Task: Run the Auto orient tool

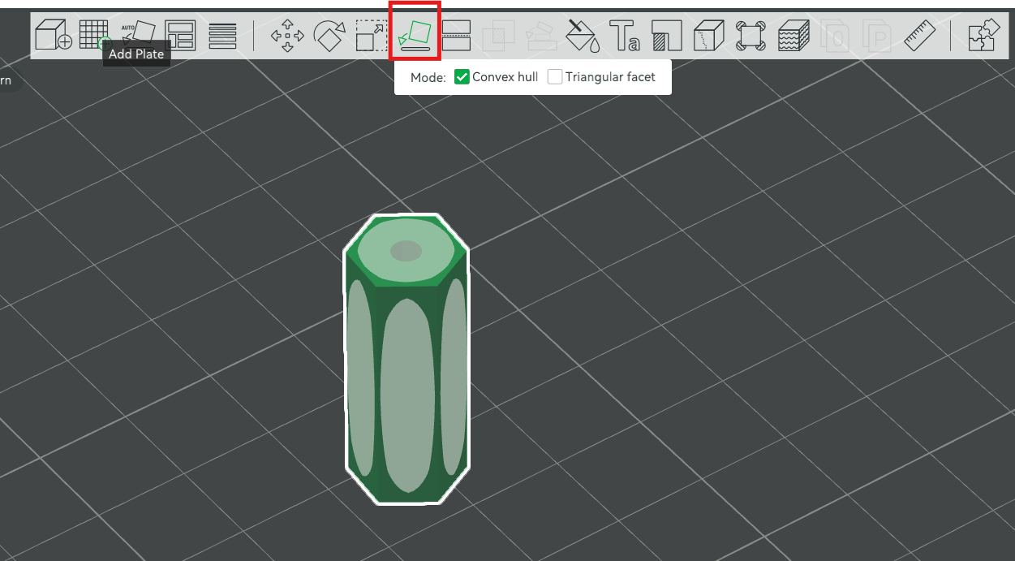Action: (x=138, y=33)
